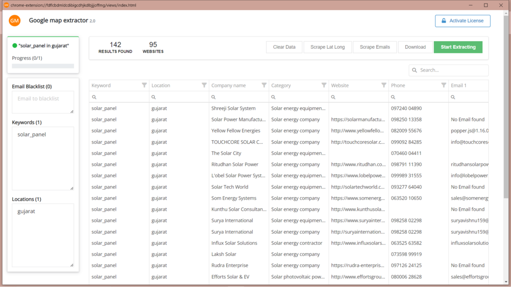Click the Solar photovoltaic pow... category cell

pyautogui.click(x=299, y=277)
